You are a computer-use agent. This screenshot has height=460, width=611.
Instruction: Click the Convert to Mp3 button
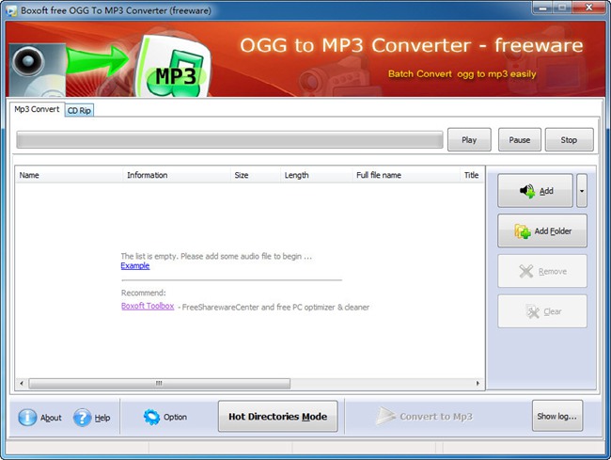click(424, 417)
